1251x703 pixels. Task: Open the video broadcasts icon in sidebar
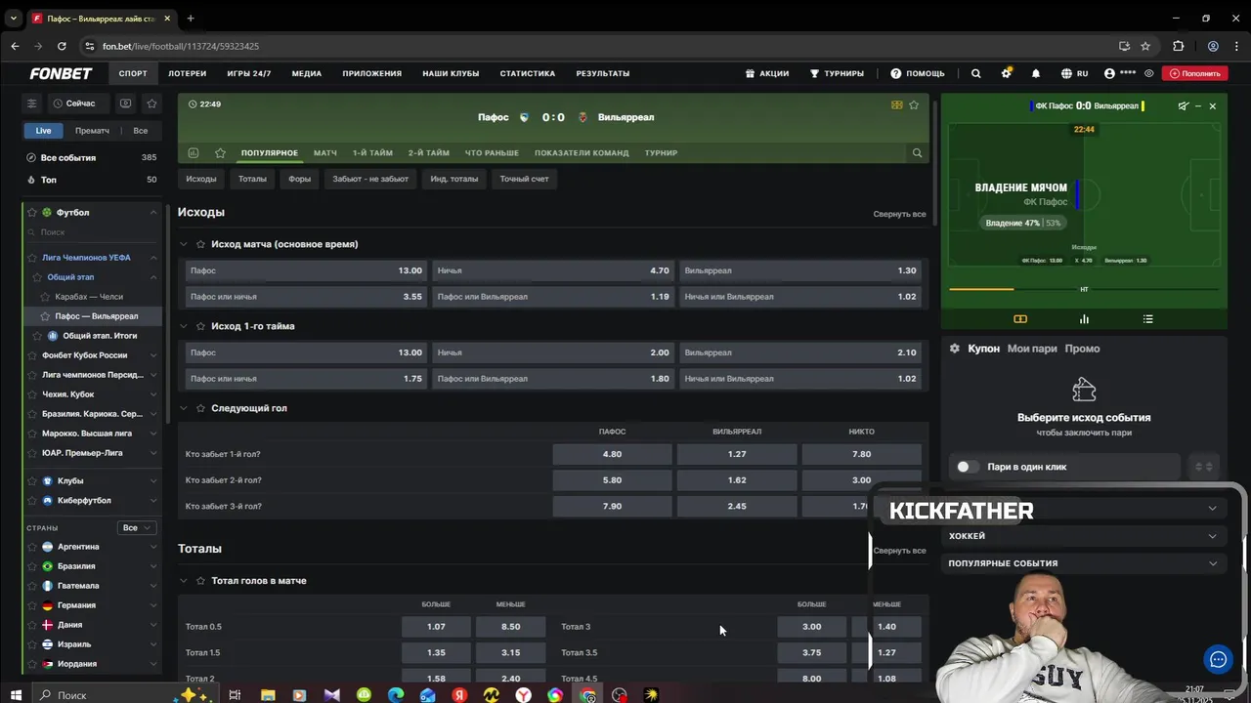click(125, 103)
